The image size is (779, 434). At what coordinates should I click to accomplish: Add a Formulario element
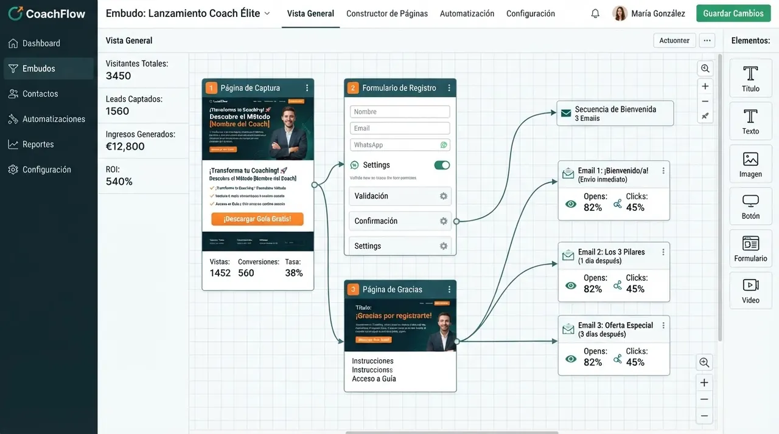tap(750, 249)
